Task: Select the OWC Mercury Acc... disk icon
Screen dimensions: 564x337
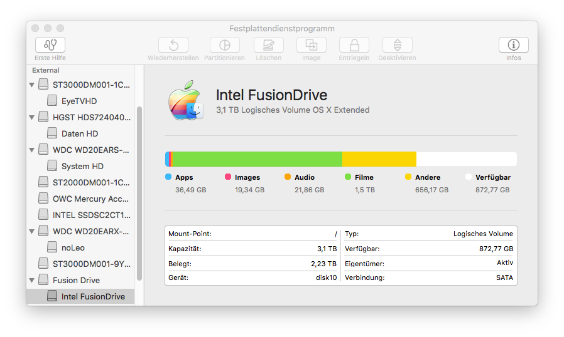Action: click(43, 198)
